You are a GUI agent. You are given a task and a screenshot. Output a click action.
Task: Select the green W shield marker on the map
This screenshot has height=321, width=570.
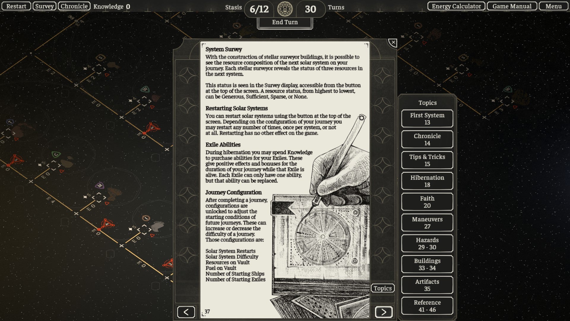click(x=145, y=89)
